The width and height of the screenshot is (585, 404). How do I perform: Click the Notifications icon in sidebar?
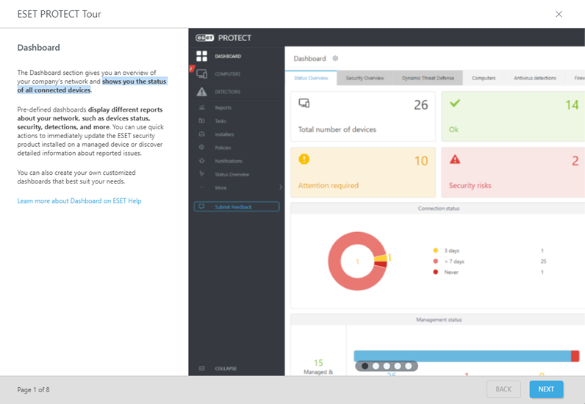202,161
